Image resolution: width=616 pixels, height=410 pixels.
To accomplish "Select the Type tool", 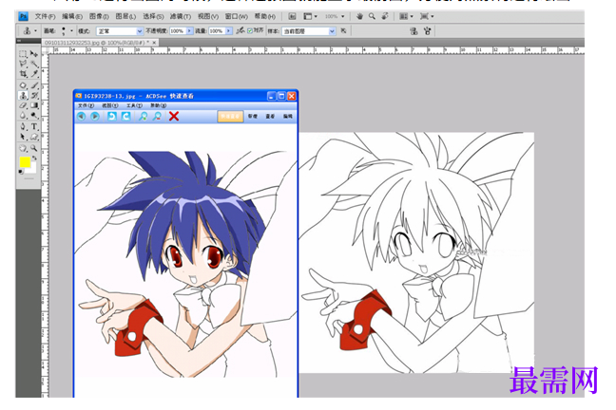I will tap(34, 127).
